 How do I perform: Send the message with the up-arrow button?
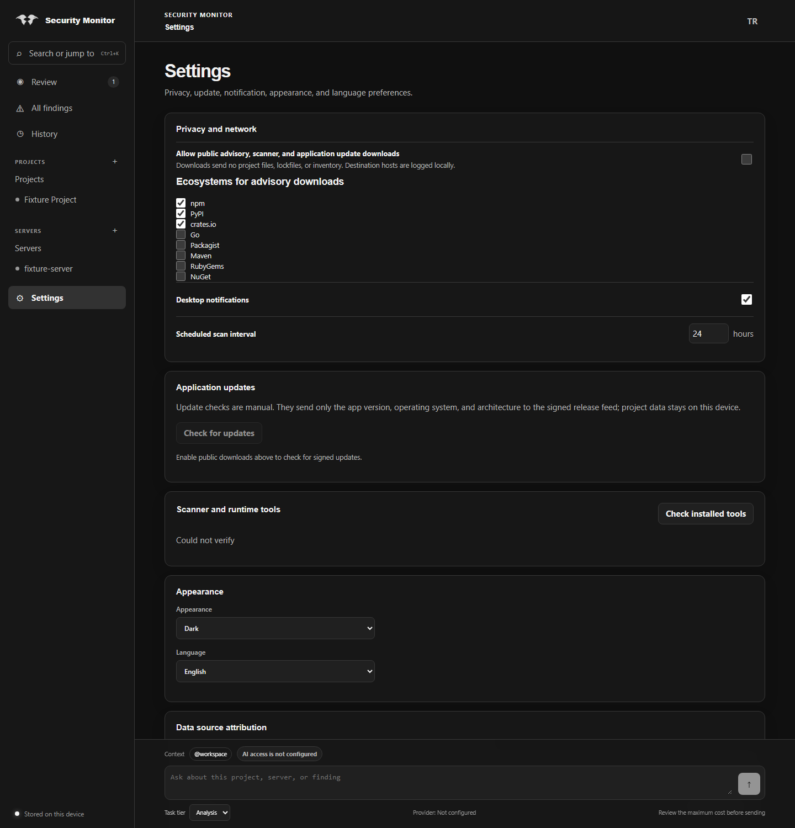(x=749, y=784)
